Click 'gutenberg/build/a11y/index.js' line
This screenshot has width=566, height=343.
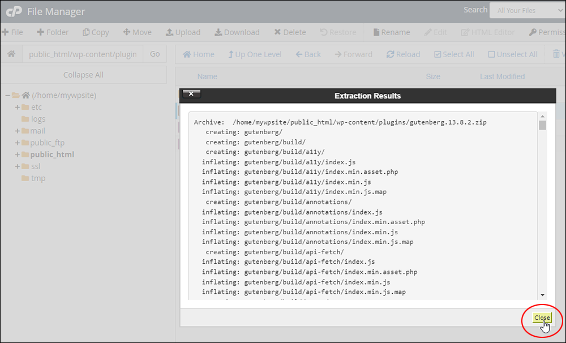(x=278, y=162)
